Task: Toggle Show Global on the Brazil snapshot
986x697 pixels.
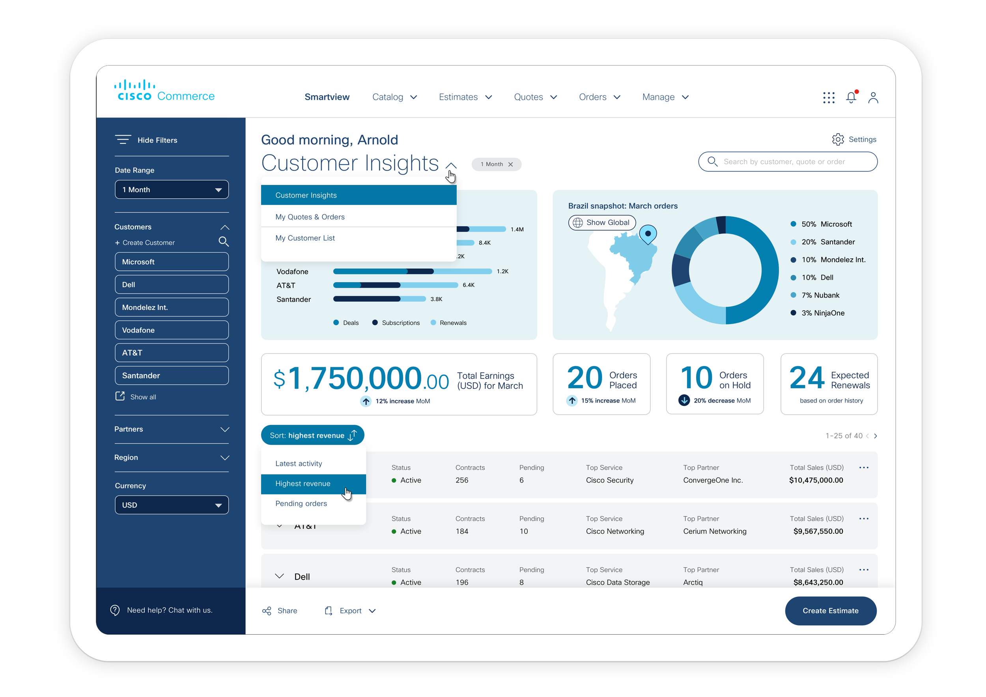Action: (x=601, y=222)
